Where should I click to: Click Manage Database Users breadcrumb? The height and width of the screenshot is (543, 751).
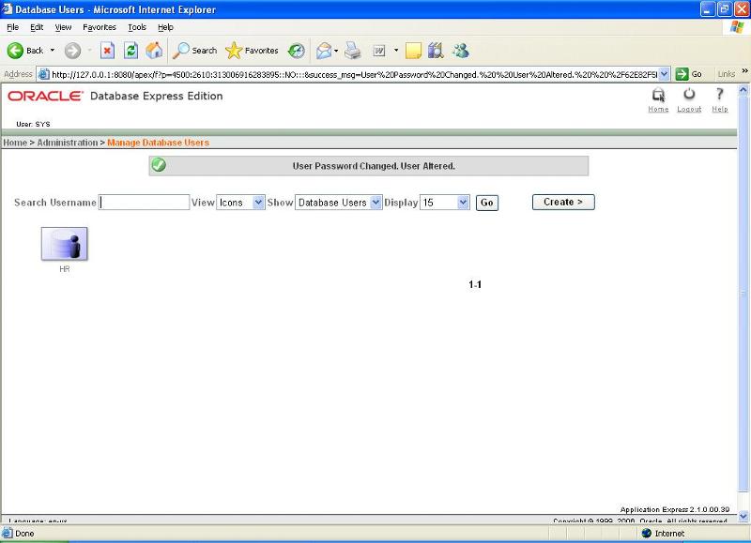pos(158,143)
